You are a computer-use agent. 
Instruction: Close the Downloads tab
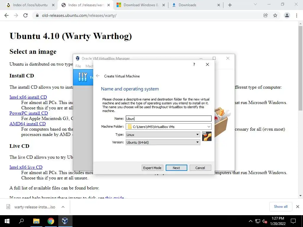pos(219,5)
